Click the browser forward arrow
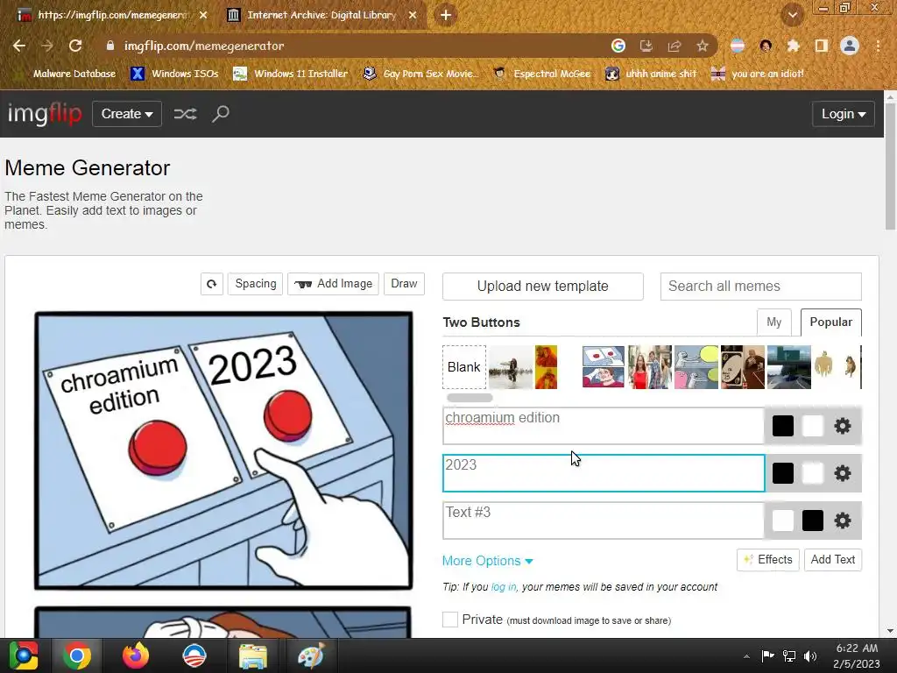 coord(47,46)
